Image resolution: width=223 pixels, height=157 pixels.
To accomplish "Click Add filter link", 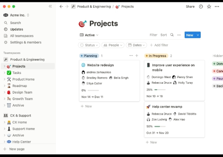I will [159, 45].
